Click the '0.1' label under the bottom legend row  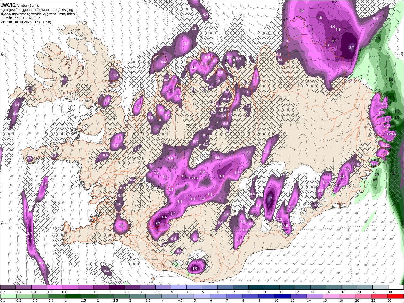click(3, 301)
